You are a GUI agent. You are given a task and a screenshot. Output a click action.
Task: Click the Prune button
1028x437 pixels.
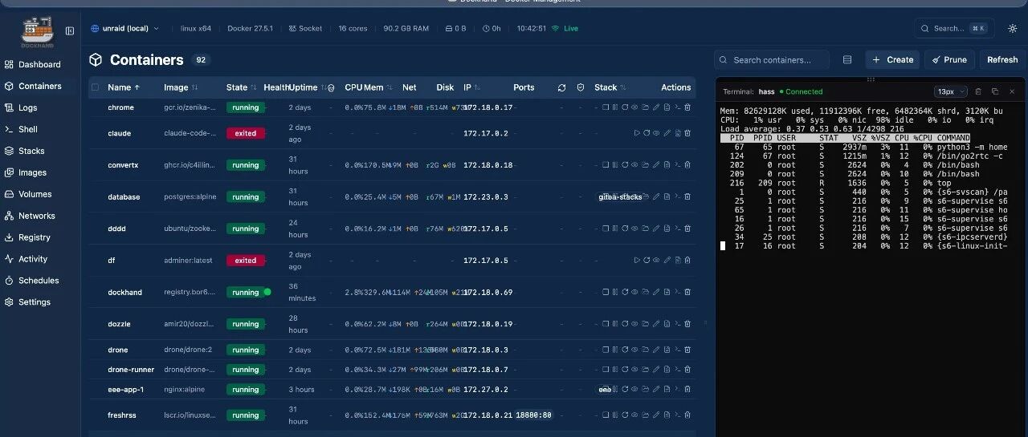[x=949, y=59]
